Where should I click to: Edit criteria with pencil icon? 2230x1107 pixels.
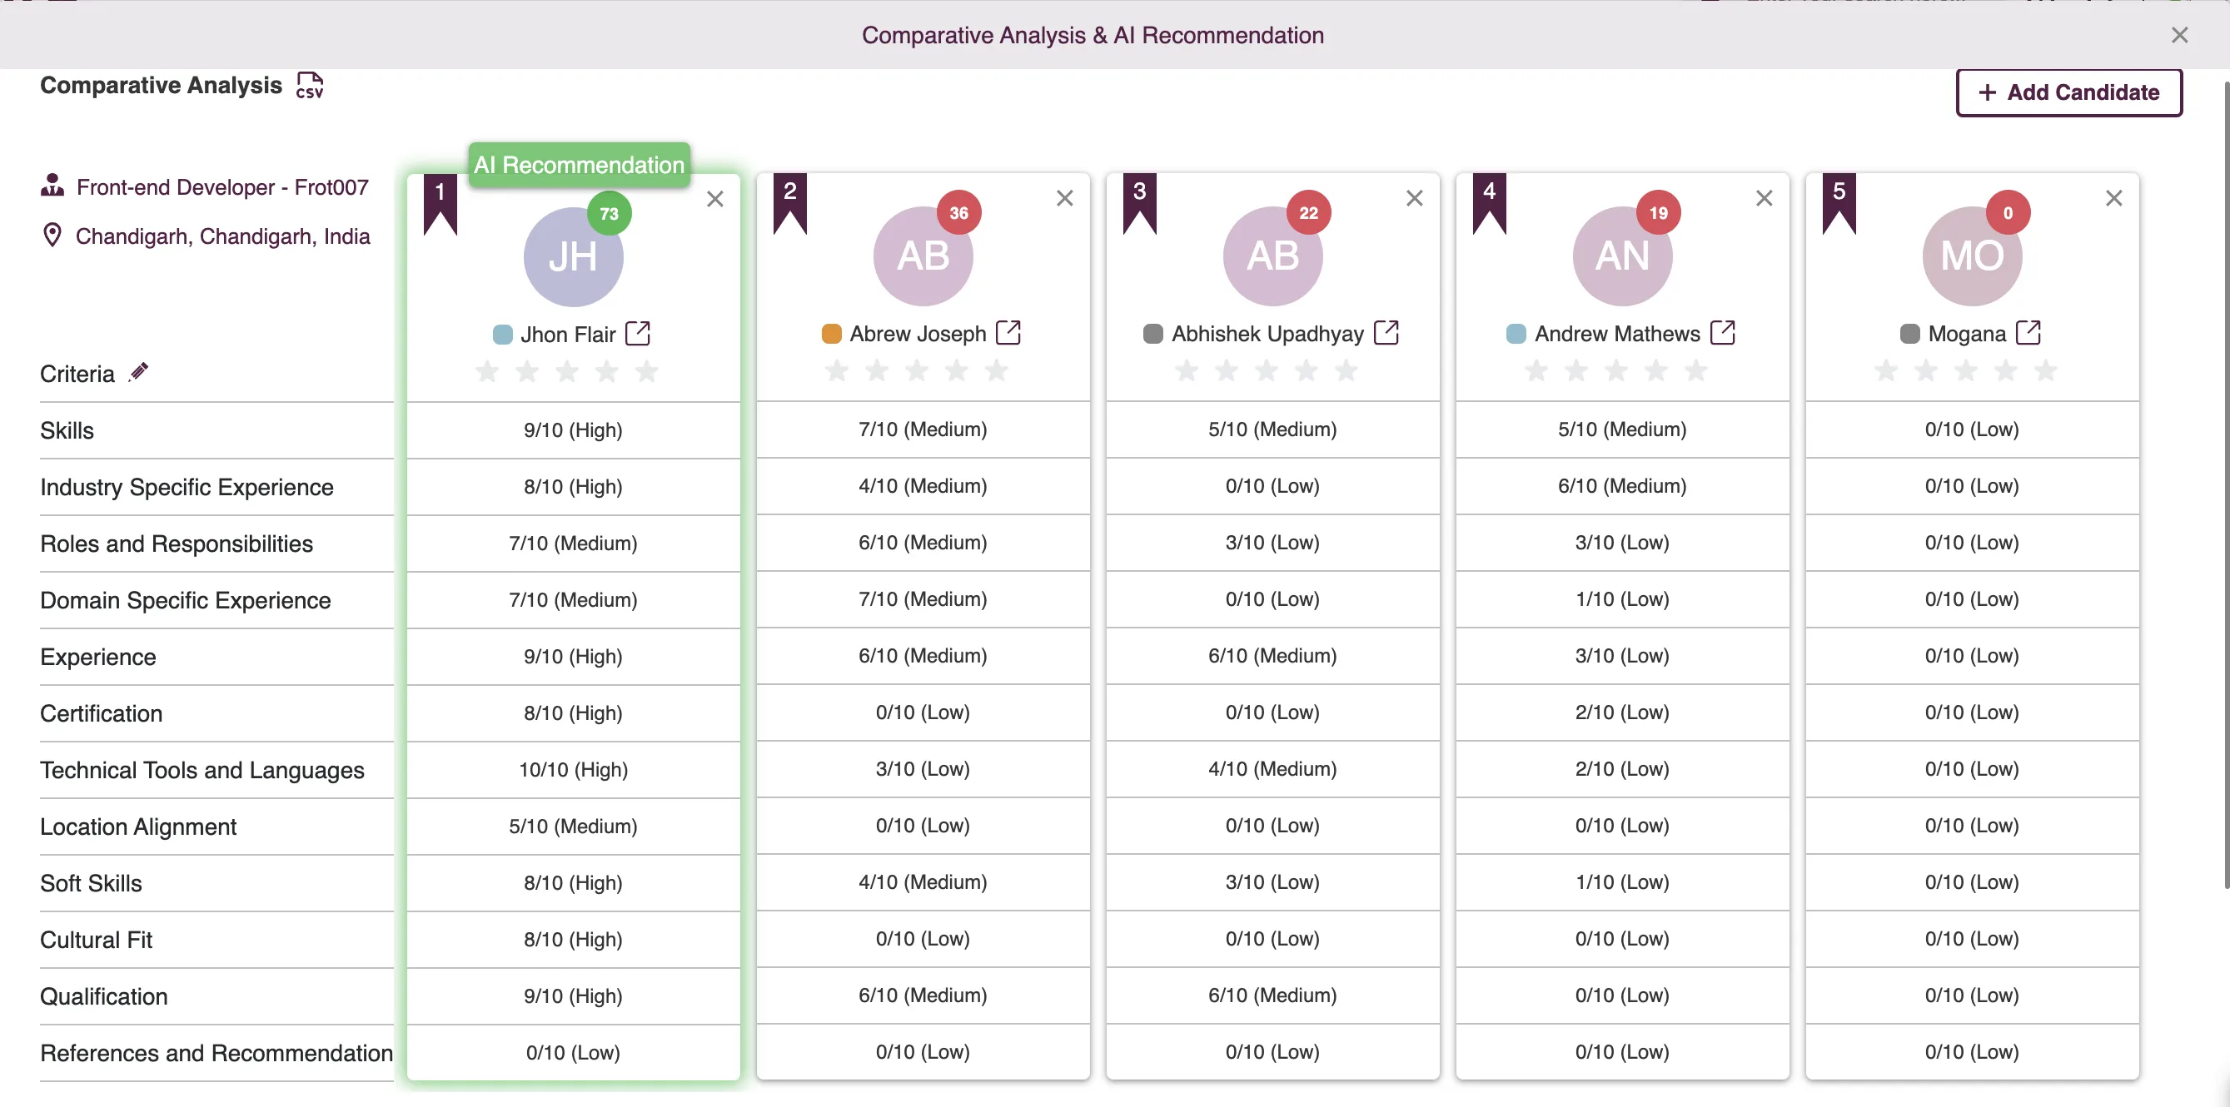pyautogui.click(x=138, y=372)
